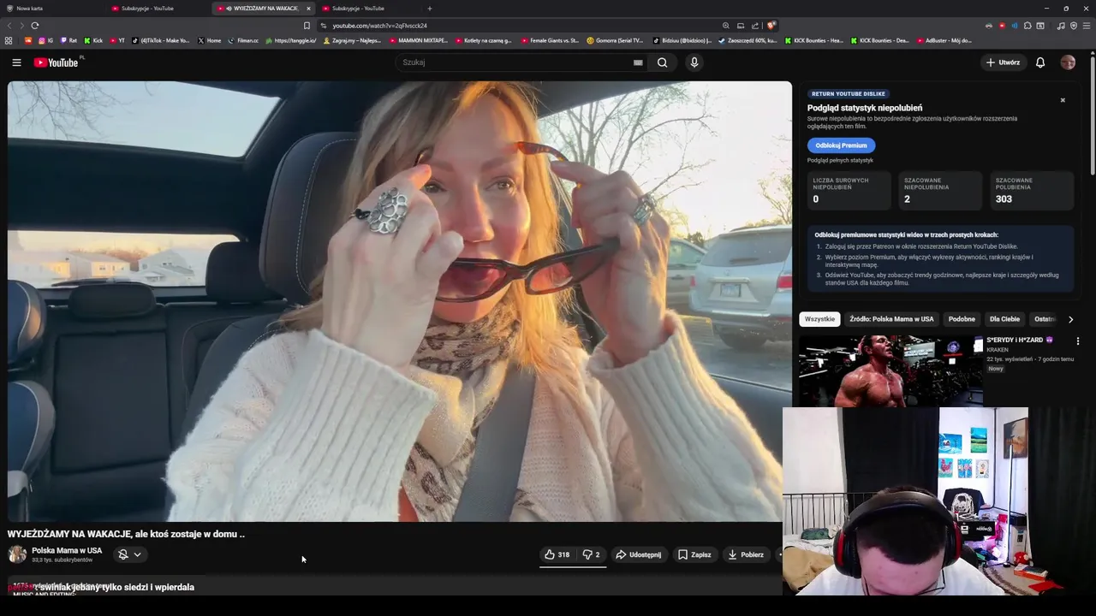
Task: Open a new browser tab with plus
Action: pyautogui.click(x=430, y=9)
